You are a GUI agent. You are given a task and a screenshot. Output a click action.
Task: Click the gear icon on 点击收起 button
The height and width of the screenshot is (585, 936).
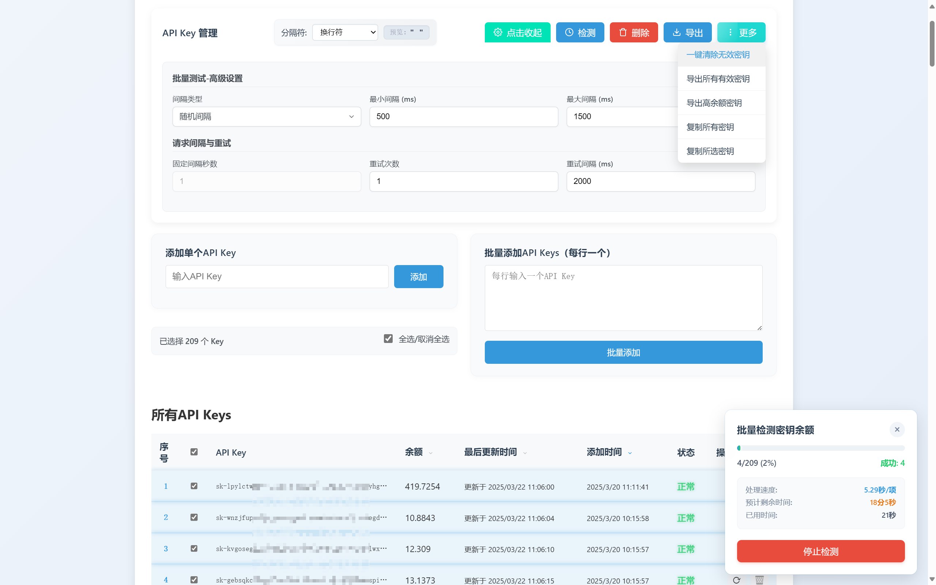(x=498, y=32)
